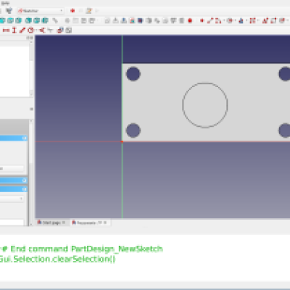Close the Start page tab
The width and height of the screenshot is (290, 290).
64,223
